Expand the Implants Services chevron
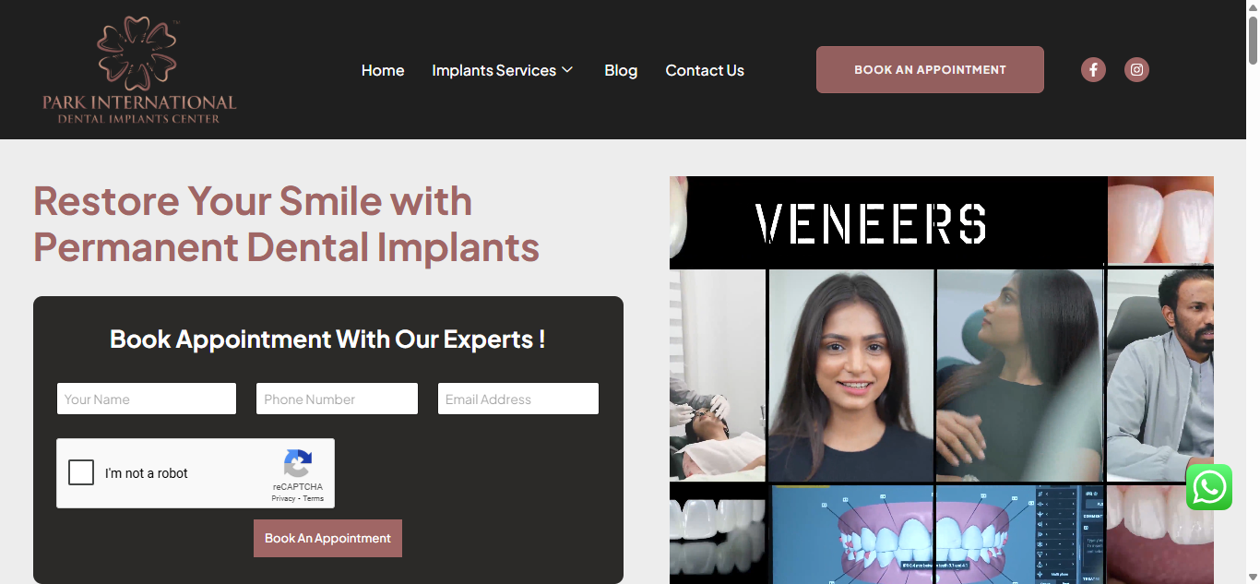 tap(567, 70)
